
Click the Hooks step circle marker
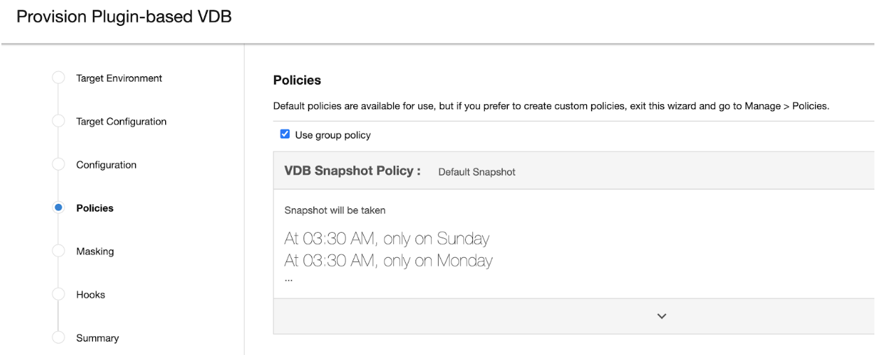(59, 295)
